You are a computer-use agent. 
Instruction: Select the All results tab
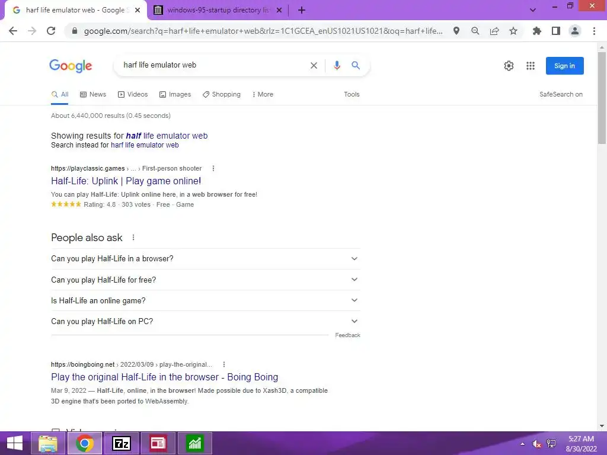pos(60,94)
